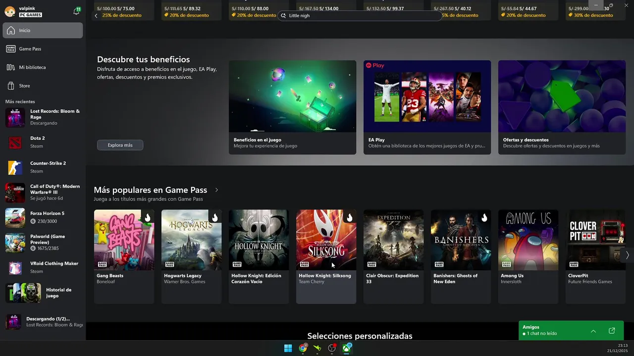The image size is (634, 356).
Task: Open Store in sidebar
Action: click(x=43, y=86)
